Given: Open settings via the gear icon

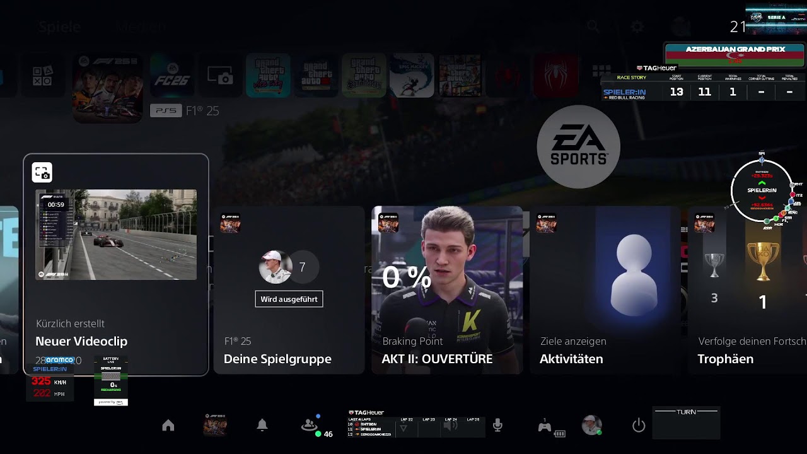Looking at the screenshot, I should tap(637, 26).
